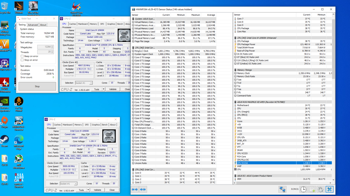
Task: Switch to Graphics tab in 5000.00 MHz CPU-Z window
Action: coord(96,125)
